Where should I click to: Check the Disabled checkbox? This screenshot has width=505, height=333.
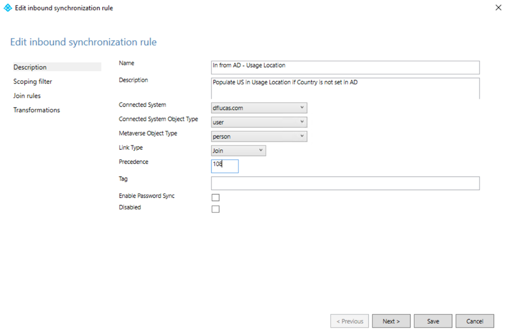tap(215, 209)
